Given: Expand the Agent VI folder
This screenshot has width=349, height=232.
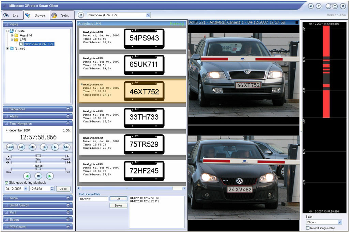Looking at the screenshot, I should 12,35.
